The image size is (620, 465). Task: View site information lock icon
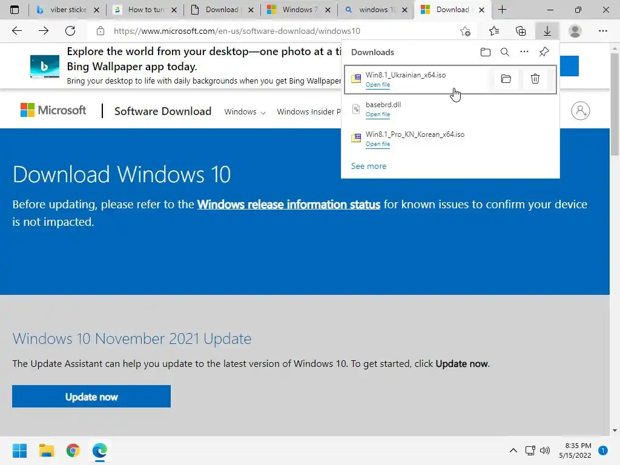101,31
